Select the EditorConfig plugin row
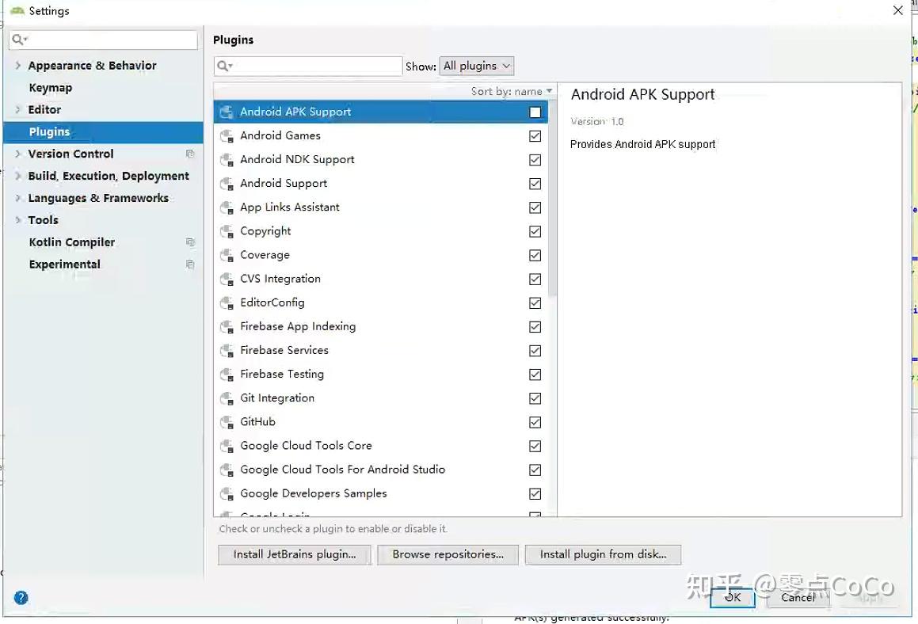918x624 pixels. tap(381, 303)
